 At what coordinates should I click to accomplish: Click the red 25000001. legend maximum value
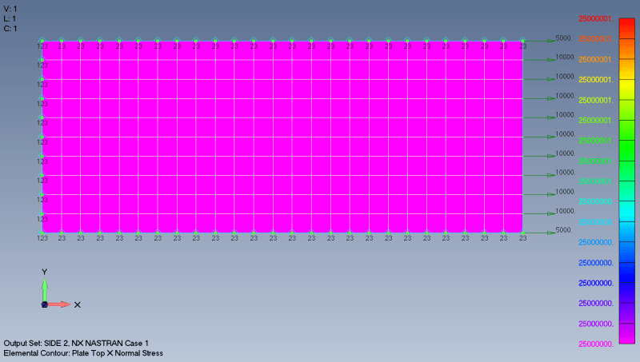pos(596,18)
